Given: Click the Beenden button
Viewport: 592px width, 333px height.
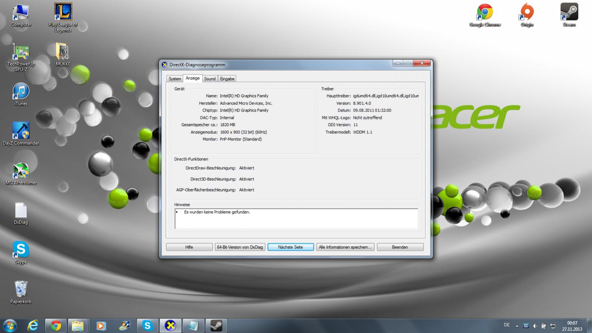Looking at the screenshot, I should (x=400, y=247).
